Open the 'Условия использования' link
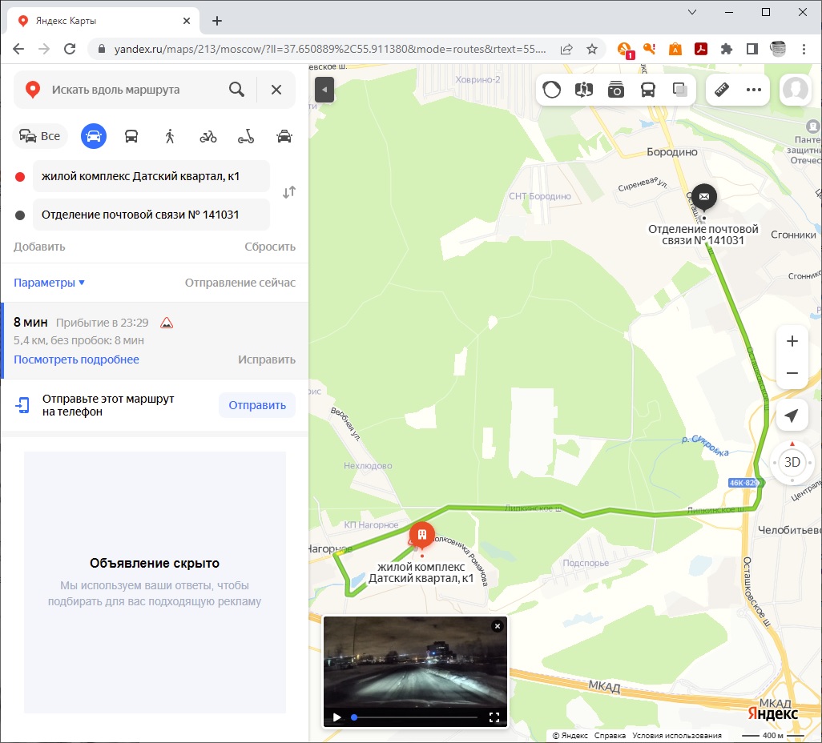 (677, 736)
